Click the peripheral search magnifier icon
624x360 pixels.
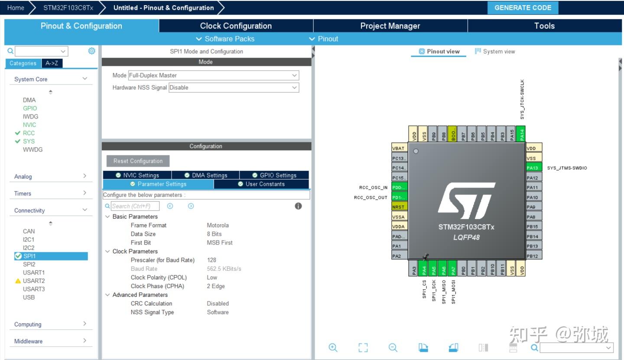pyautogui.click(x=11, y=51)
